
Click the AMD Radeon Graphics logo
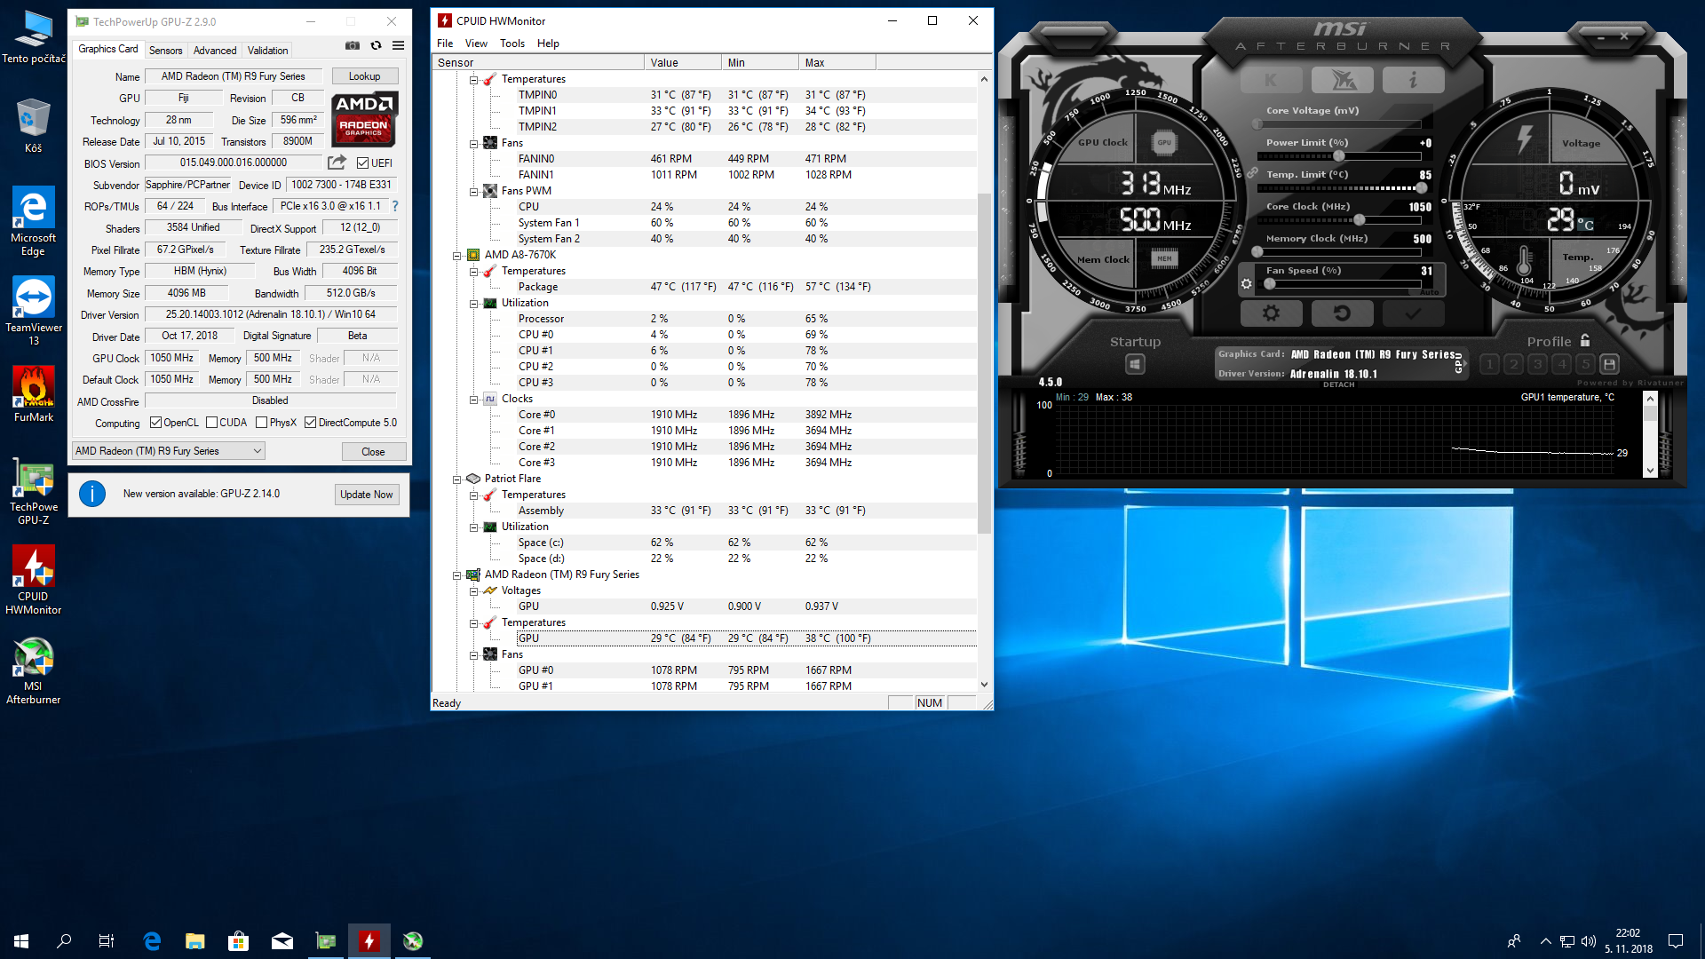pyautogui.click(x=364, y=118)
